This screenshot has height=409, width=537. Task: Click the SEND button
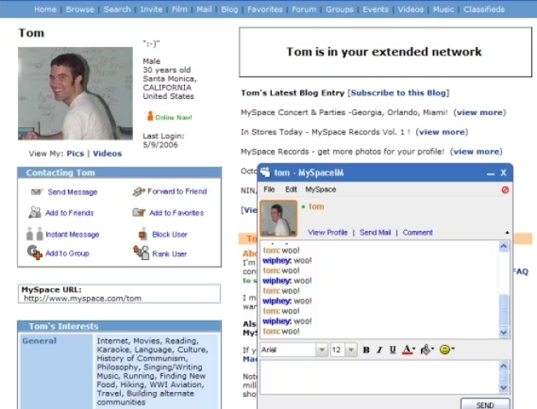pyautogui.click(x=485, y=405)
